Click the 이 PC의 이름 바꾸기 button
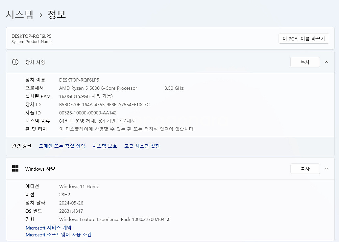339x242 pixels. coord(303,38)
